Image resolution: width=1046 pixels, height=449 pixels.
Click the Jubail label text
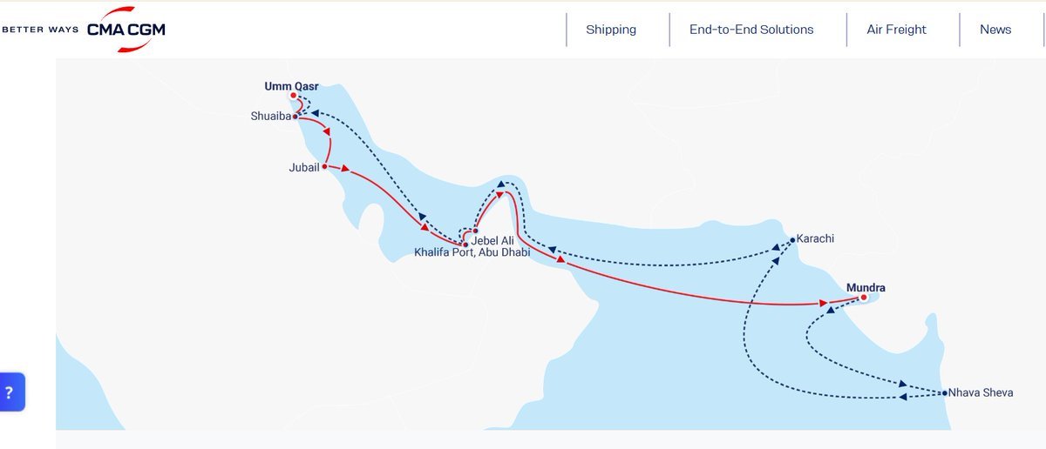click(303, 166)
